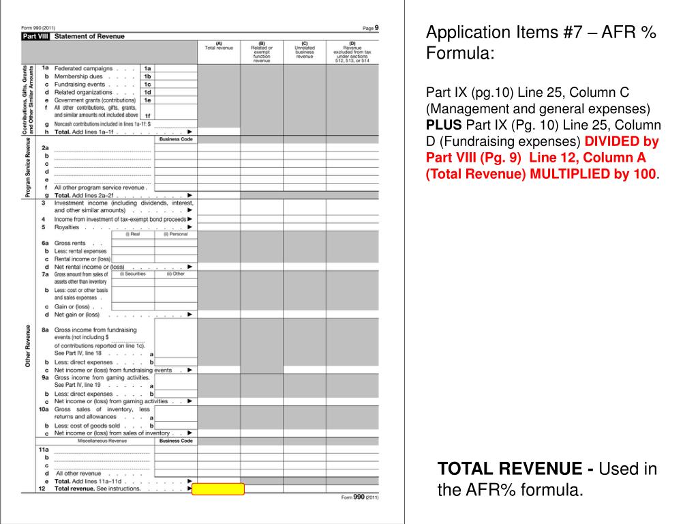Click the entry box next to 1d

click(x=176, y=93)
